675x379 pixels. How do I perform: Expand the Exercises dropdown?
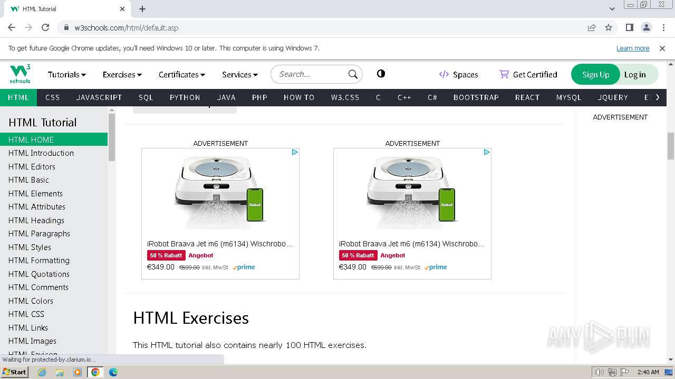[x=122, y=75]
